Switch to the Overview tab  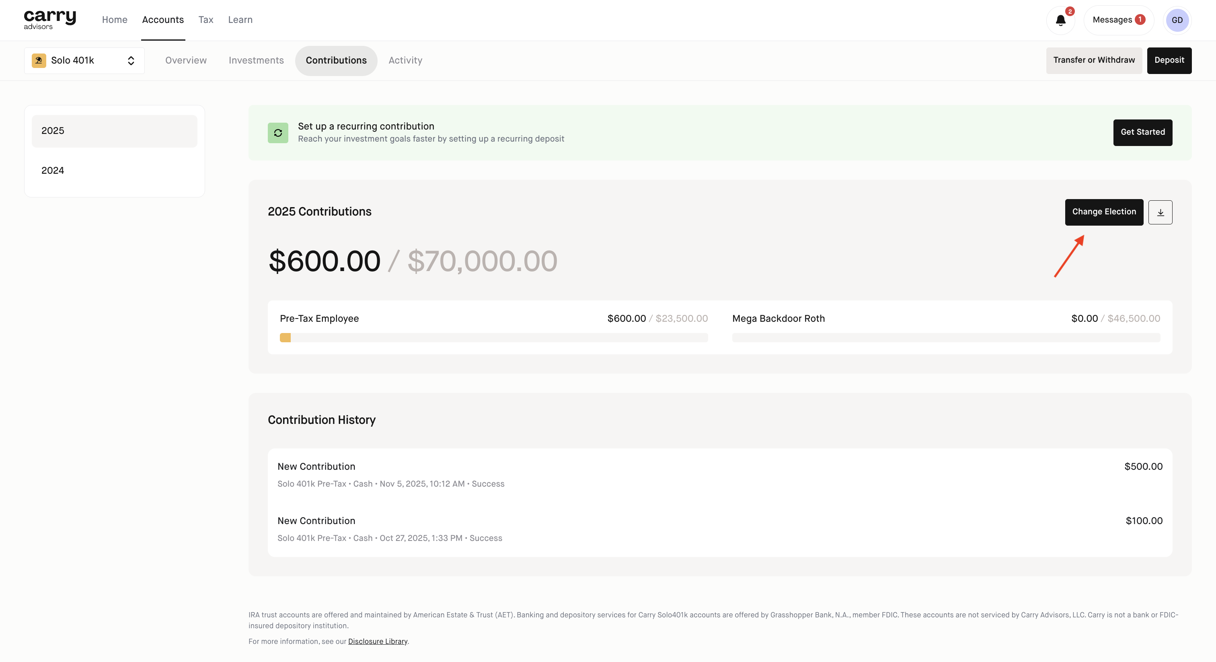185,60
